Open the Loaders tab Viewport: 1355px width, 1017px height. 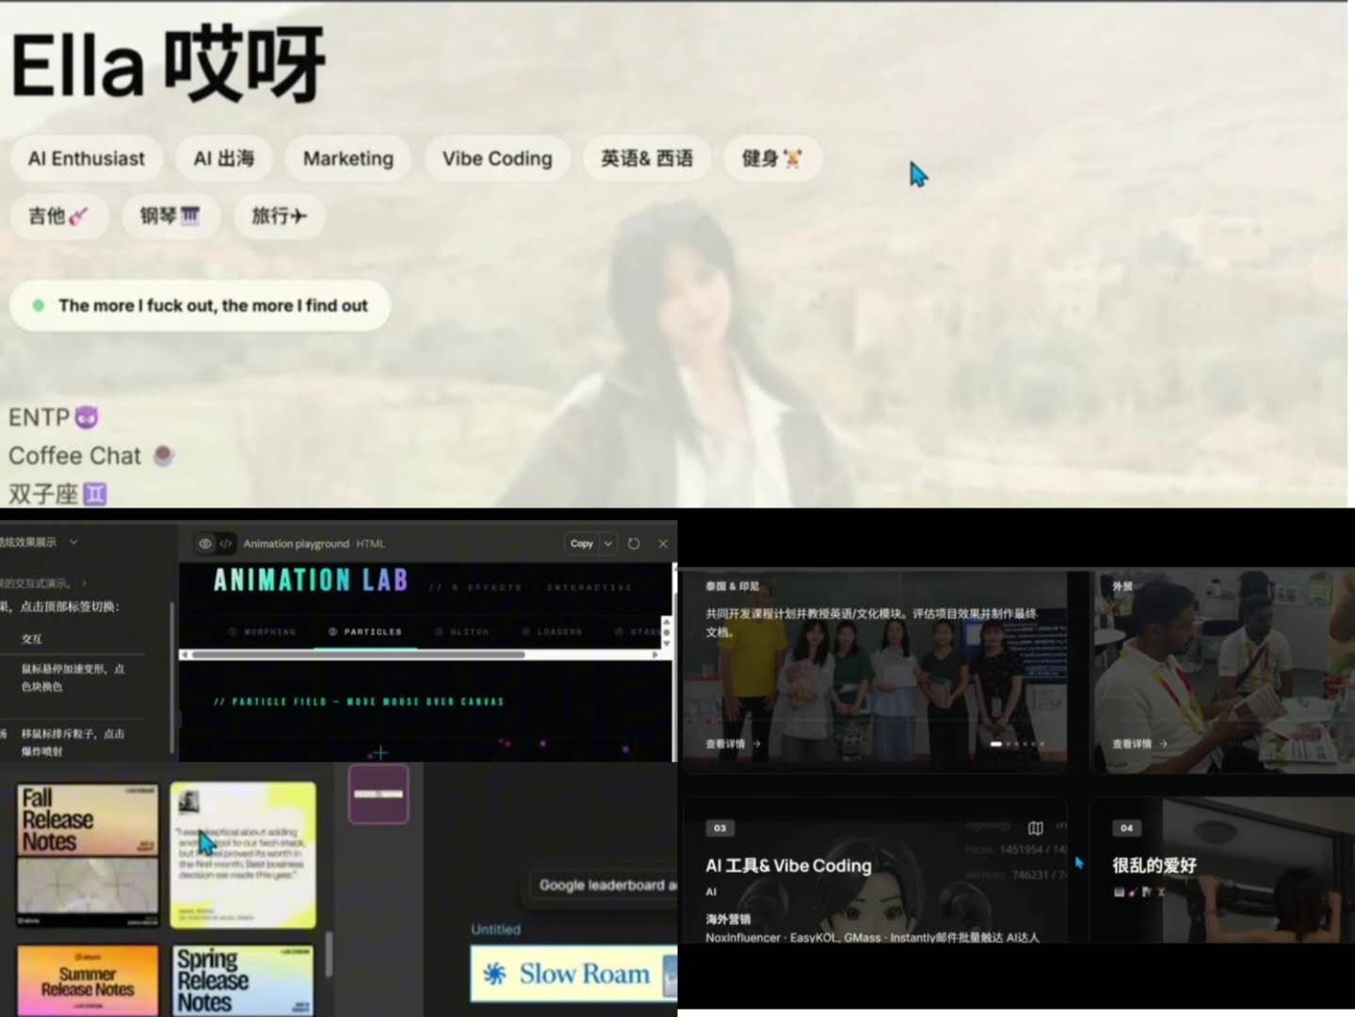552,632
